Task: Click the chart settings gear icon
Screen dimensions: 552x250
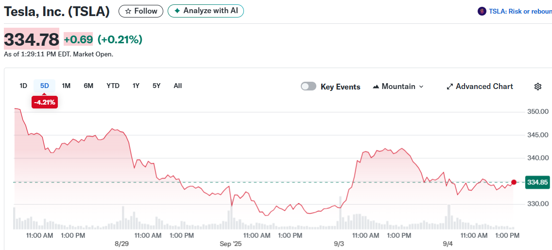Action: point(537,87)
